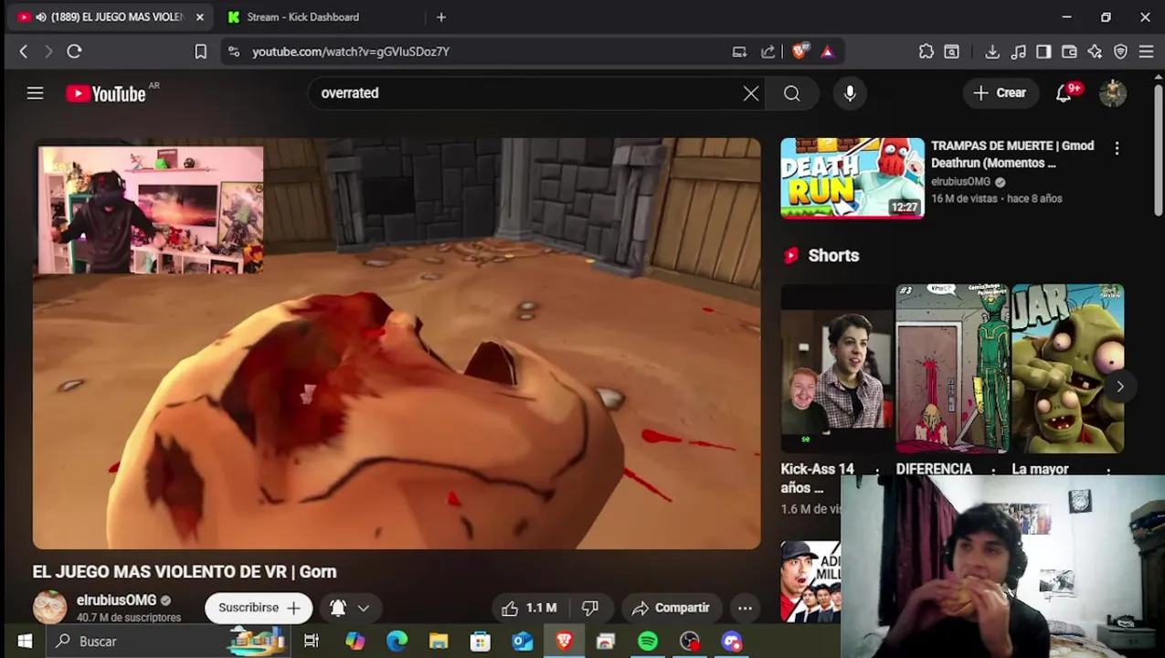Open the tab search icon
The width and height of the screenshot is (1165, 658).
click(x=951, y=51)
